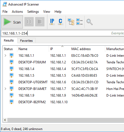Click IP cell 192.168.1.10
The height and width of the screenshot is (132, 124).
(59, 102)
